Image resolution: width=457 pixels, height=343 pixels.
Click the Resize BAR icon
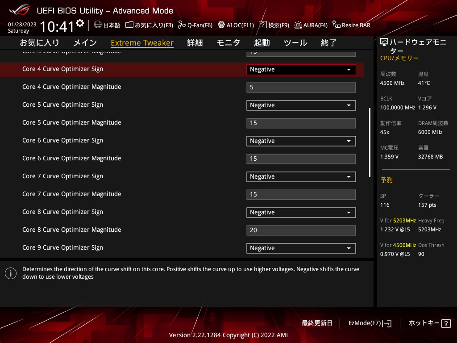(x=337, y=25)
